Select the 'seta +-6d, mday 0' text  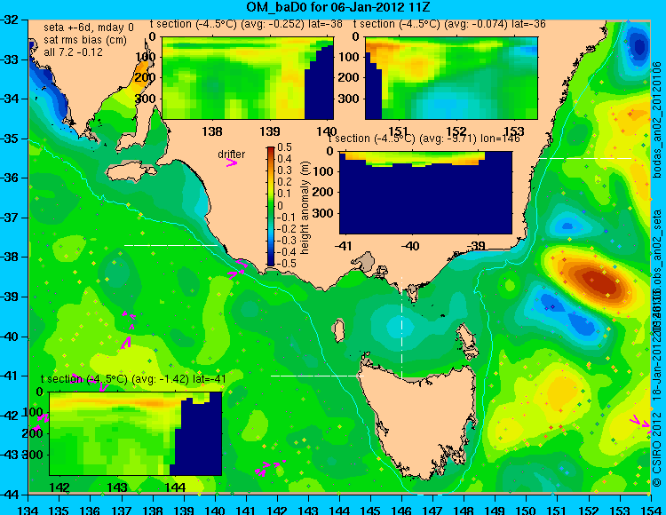[x=89, y=28]
